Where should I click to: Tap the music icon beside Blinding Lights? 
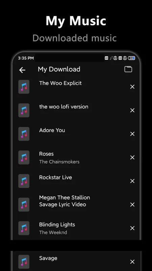(x=24, y=228)
